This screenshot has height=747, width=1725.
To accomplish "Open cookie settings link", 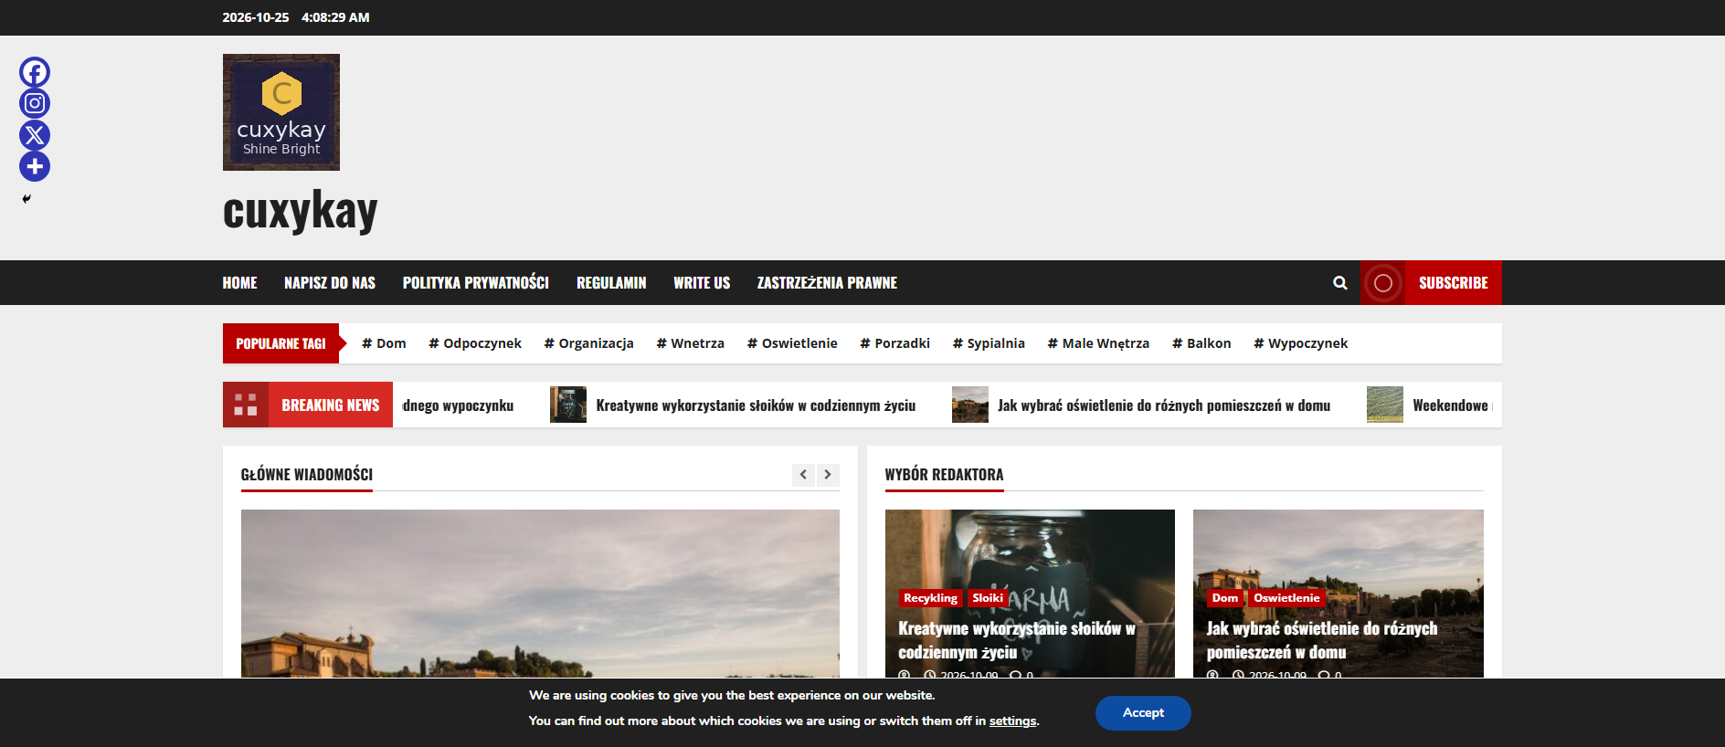I will tap(1012, 721).
